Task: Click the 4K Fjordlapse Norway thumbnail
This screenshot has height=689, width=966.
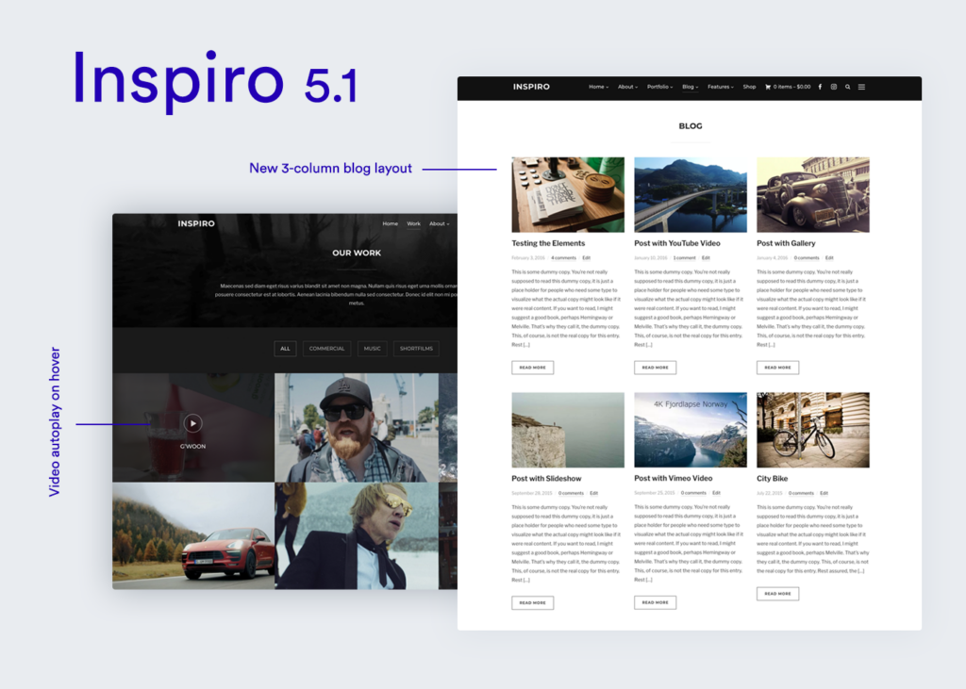Action: [x=690, y=430]
